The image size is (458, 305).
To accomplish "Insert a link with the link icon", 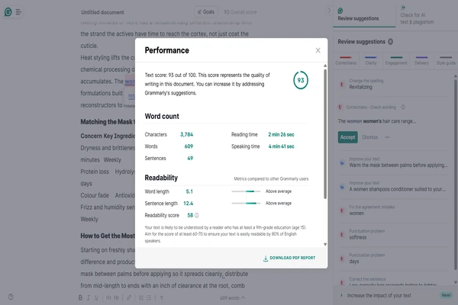I will pos(129,297).
